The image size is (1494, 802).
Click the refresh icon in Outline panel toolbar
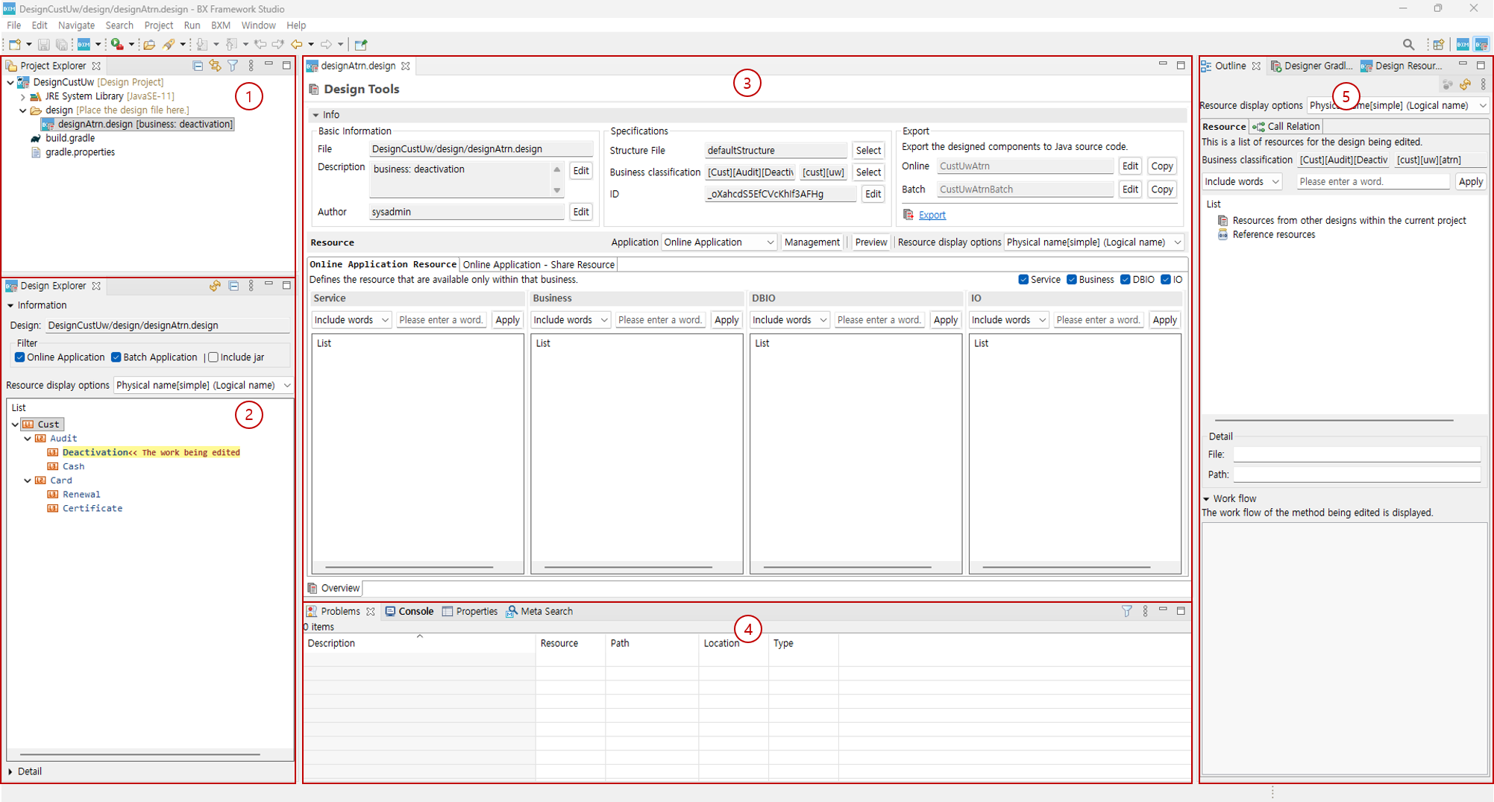tap(1465, 85)
